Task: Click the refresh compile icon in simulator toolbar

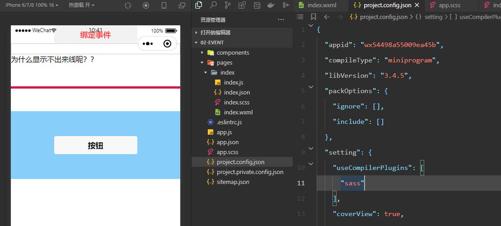Action: [128, 5]
